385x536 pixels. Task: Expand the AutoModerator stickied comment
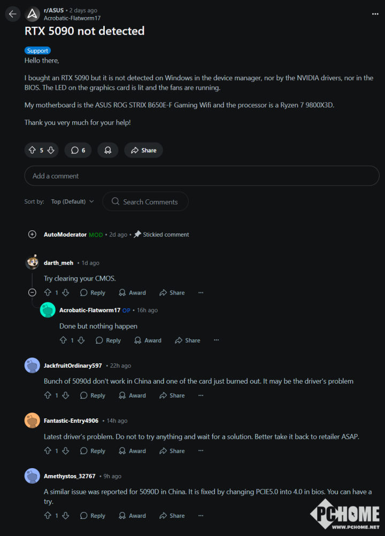pos(32,234)
